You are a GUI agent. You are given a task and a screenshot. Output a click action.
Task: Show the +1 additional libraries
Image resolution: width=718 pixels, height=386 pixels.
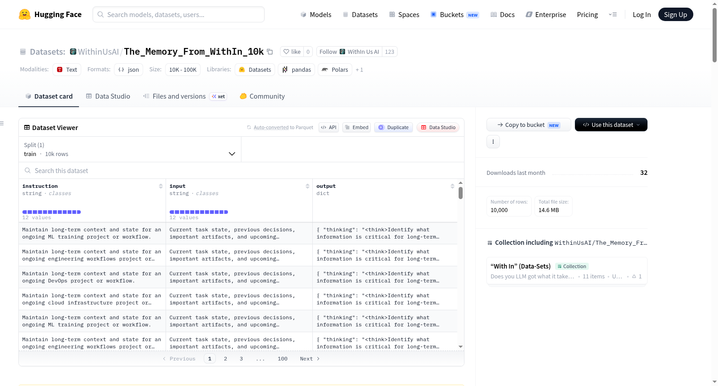[359, 69]
